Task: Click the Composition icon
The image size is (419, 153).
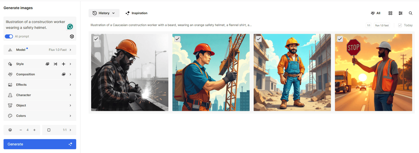Action: [x=10, y=74]
